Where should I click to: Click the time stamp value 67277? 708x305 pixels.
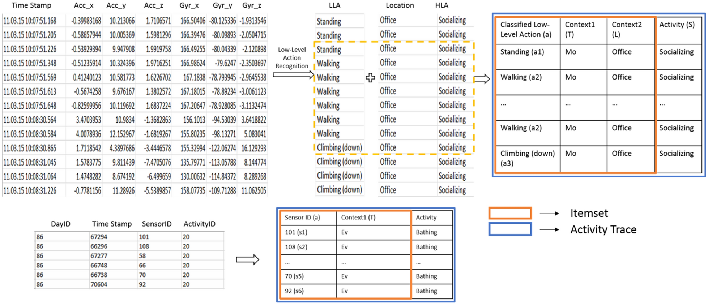[x=99, y=256]
